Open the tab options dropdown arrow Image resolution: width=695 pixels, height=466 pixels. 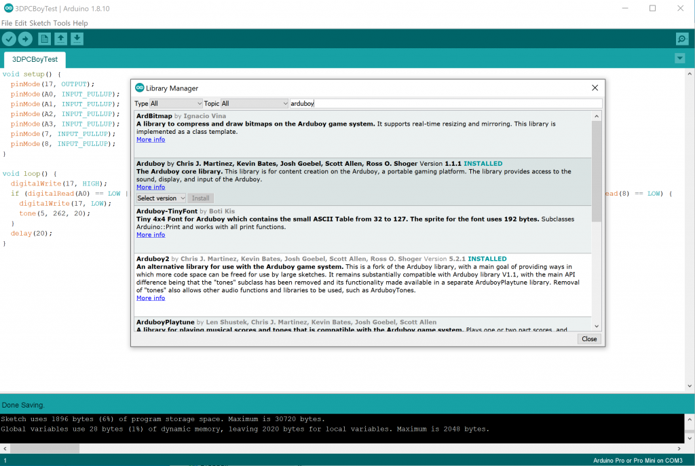(680, 58)
